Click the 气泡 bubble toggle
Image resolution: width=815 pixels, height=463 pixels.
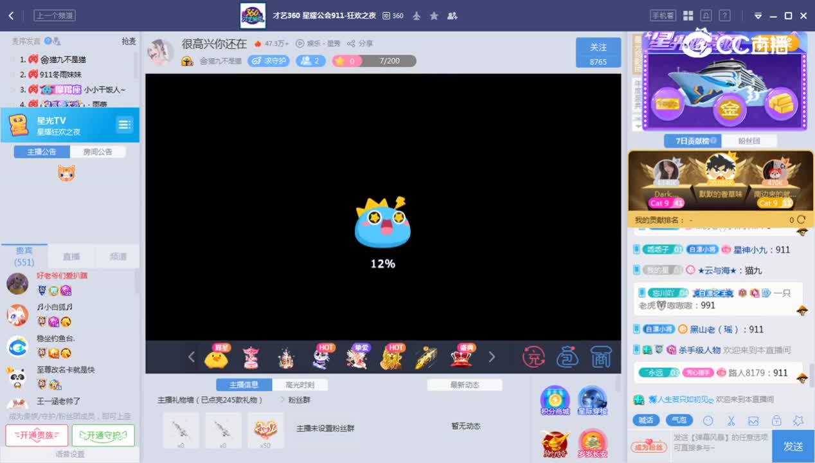coord(679,421)
